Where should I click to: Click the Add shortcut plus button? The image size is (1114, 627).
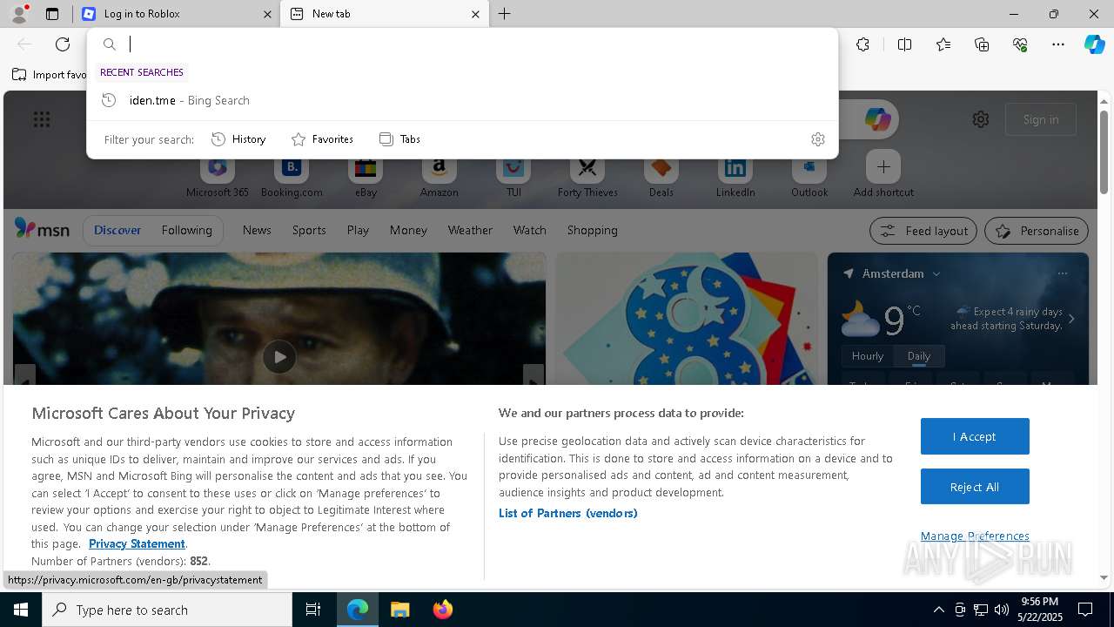(883, 166)
